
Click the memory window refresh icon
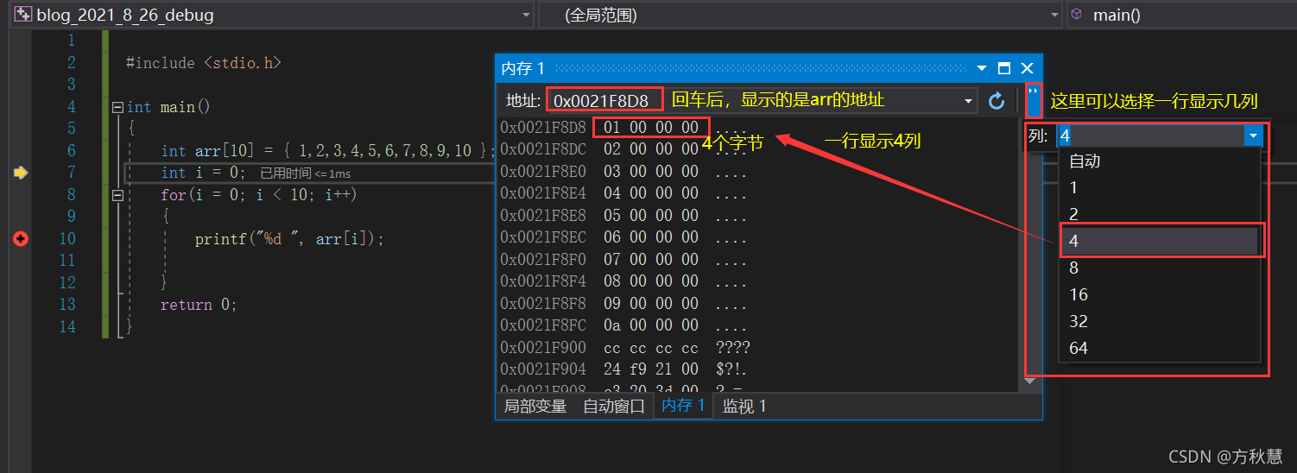click(996, 101)
